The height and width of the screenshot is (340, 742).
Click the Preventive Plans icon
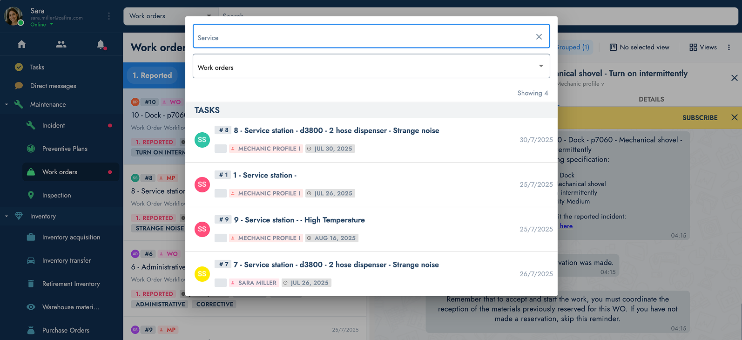(31, 149)
